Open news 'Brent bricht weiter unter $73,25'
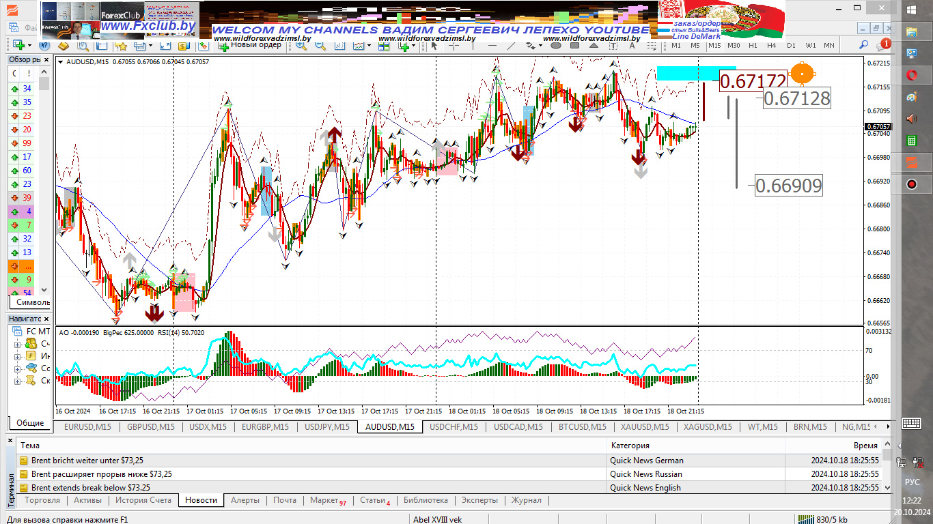 (x=87, y=461)
